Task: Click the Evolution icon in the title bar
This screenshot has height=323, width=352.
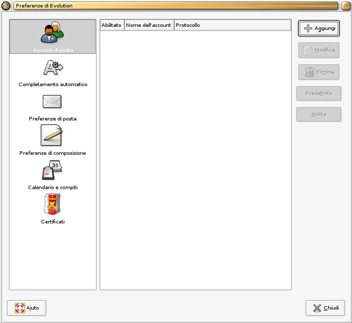Action: point(6,6)
